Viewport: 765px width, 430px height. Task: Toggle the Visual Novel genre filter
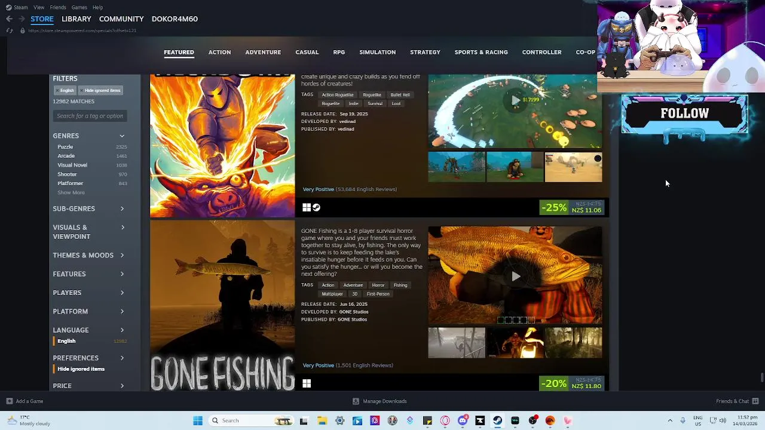pos(92,165)
